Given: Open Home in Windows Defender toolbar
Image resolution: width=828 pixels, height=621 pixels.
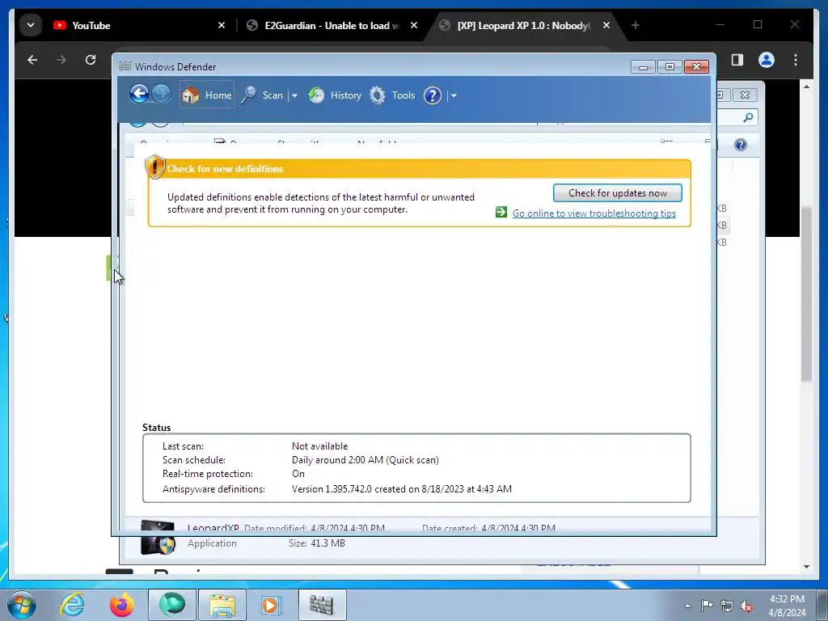Looking at the screenshot, I should (x=207, y=95).
